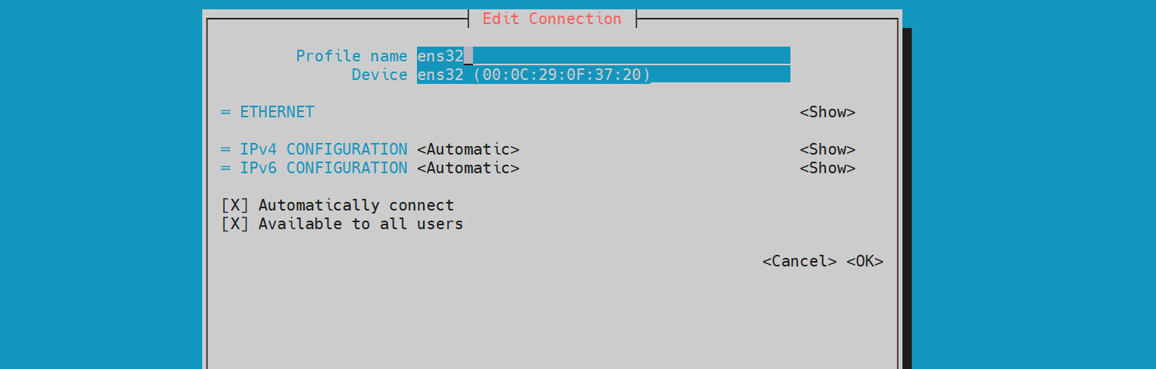Click the Profile name label

pos(351,56)
